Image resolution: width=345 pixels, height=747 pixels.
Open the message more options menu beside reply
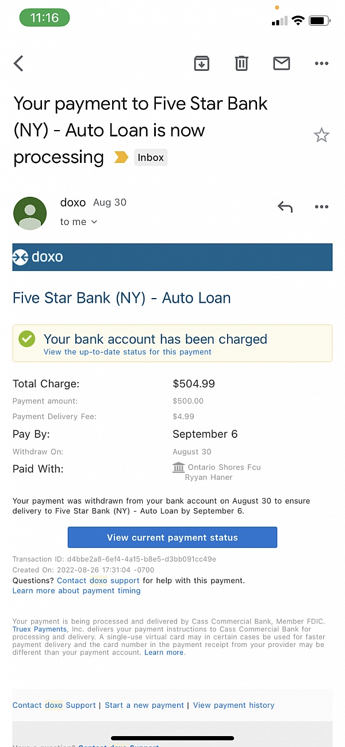click(321, 207)
